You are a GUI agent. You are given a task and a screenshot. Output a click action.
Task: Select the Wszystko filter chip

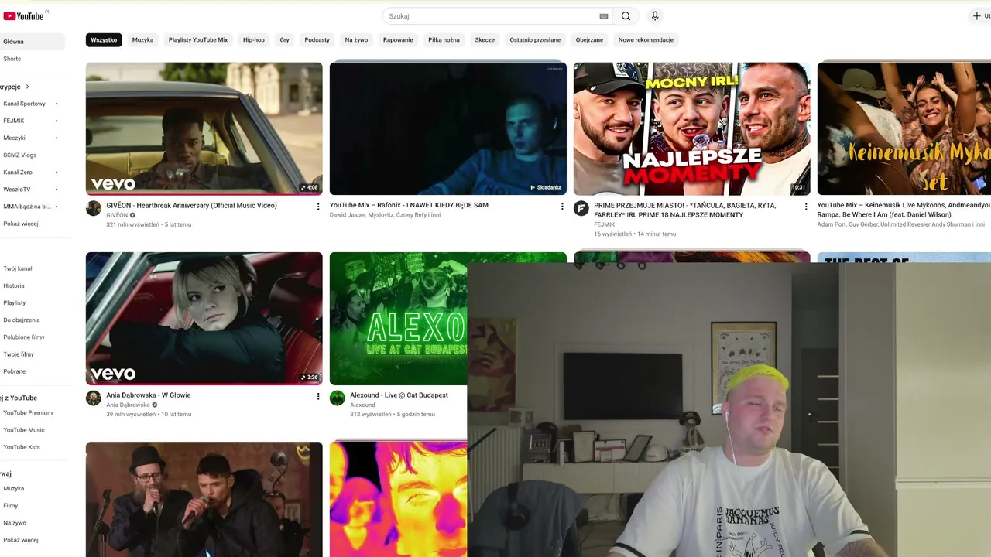[x=104, y=40]
